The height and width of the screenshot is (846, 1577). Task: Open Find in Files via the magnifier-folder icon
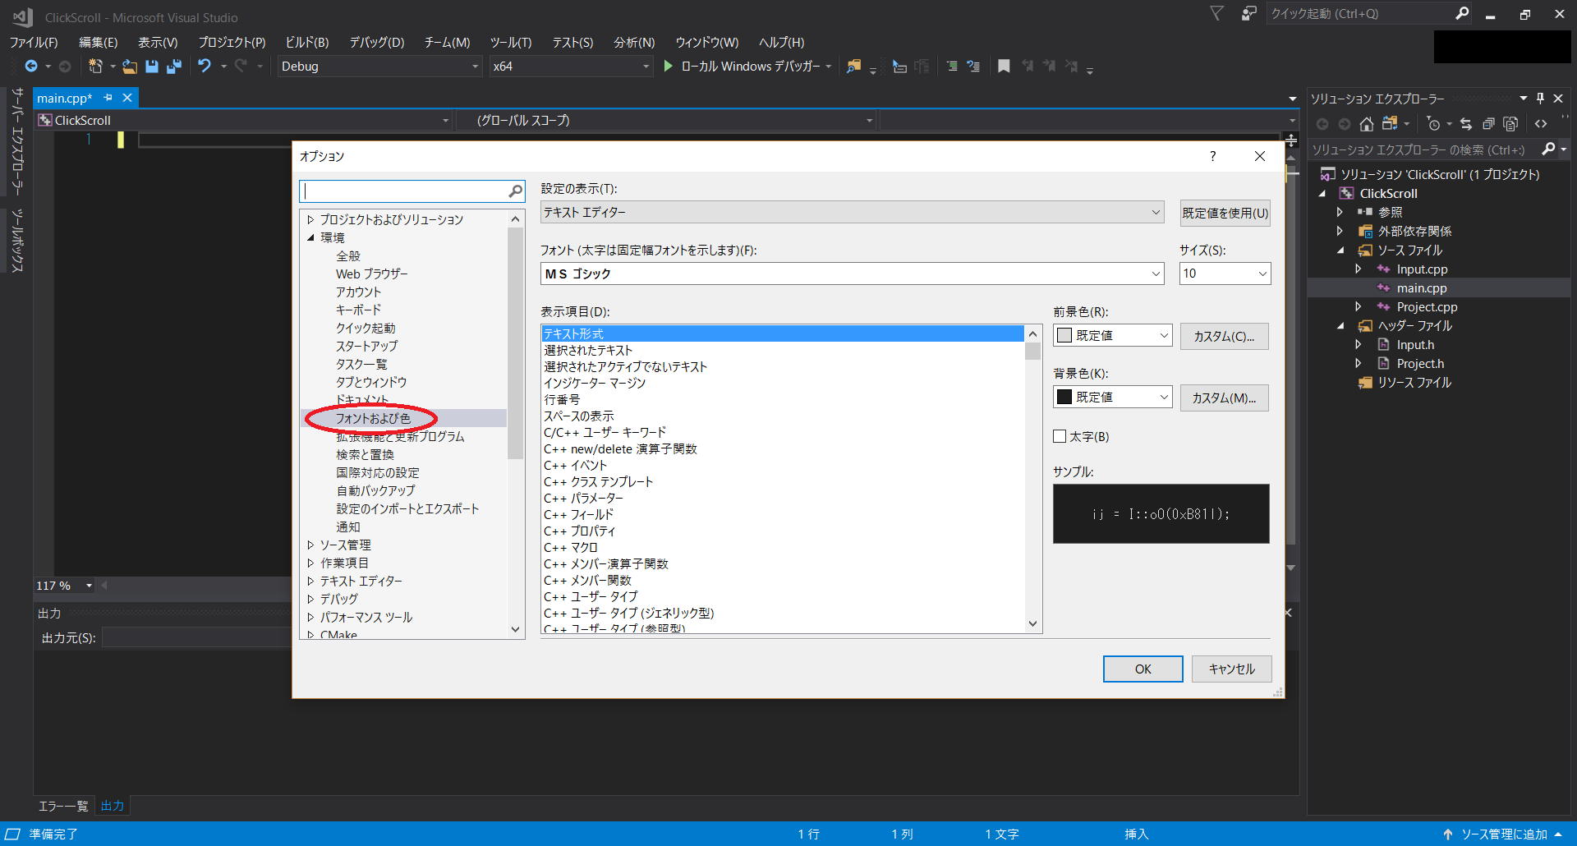[853, 67]
